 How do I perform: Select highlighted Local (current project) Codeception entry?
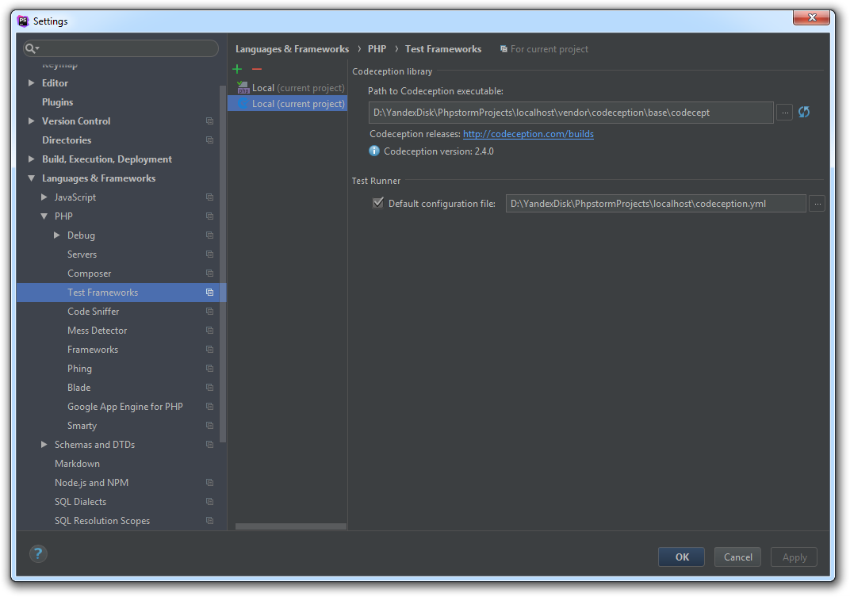(x=287, y=104)
